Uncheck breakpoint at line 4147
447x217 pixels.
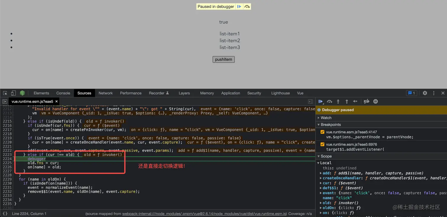coord(322,132)
